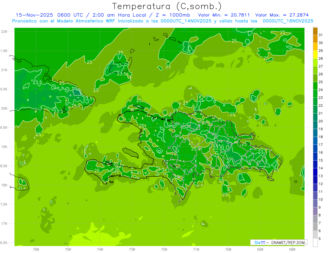The height and width of the screenshot is (253, 328).
Task: Click the "SisTT" logo text
Action: coord(260,242)
